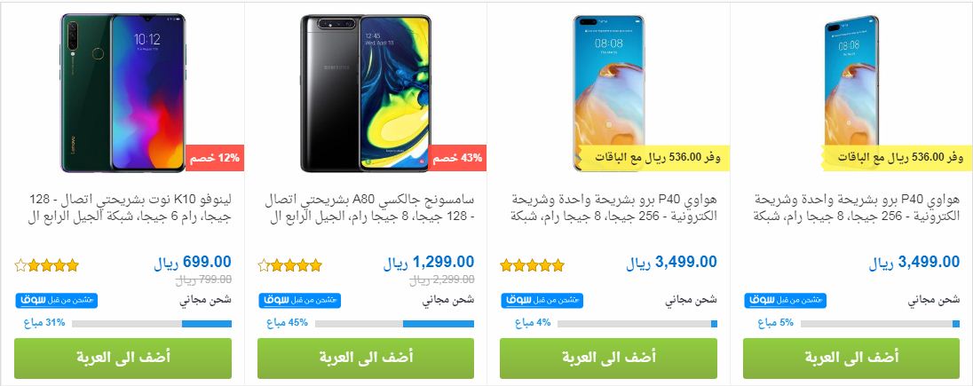
Task: Click the Lenovo K10 Note star rating
Action: [x=46, y=265]
